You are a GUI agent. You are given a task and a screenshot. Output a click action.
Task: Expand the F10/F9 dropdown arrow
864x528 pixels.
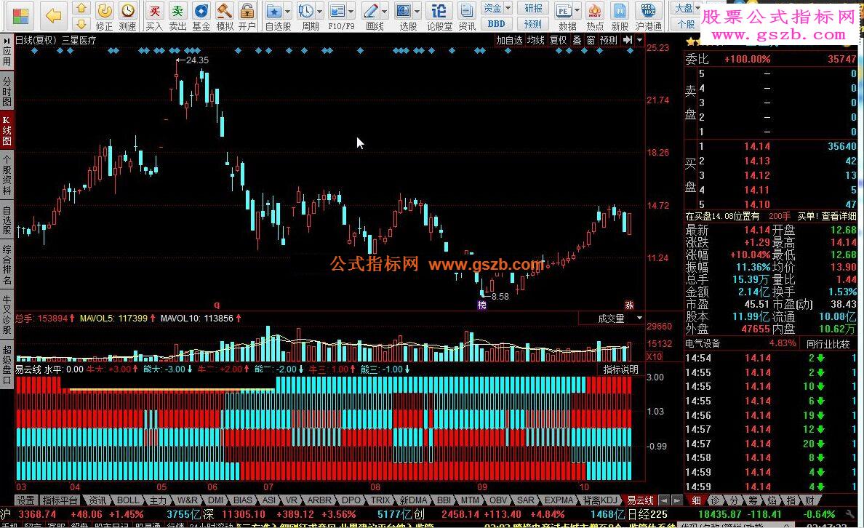(351, 11)
